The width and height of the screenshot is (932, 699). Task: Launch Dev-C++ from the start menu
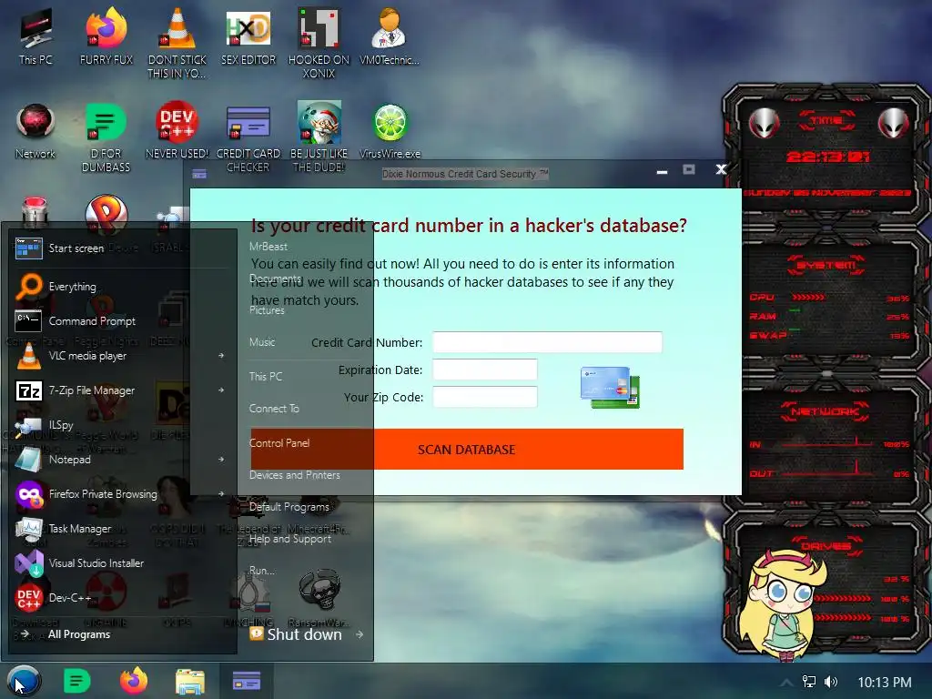click(x=121, y=597)
